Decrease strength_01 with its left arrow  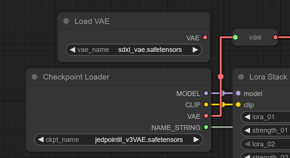[247, 130]
